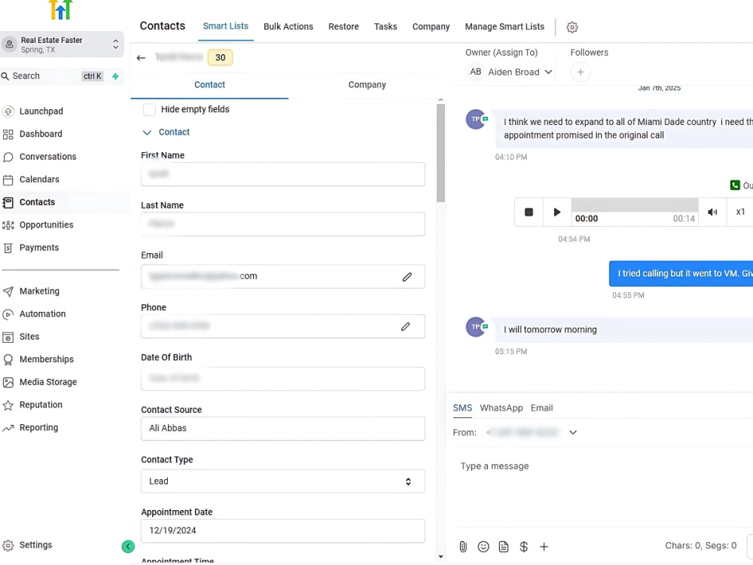Click the Contact Source field Ali Abbas
753x565 pixels.
283,429
